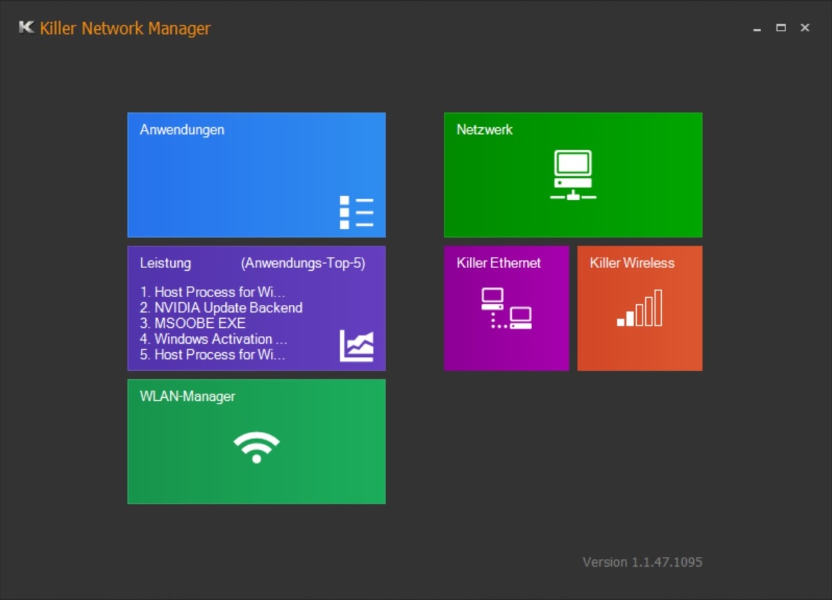Click the network computer icon in Netzwerk
This screenshot has width=832, height=600.
(573, 175)
